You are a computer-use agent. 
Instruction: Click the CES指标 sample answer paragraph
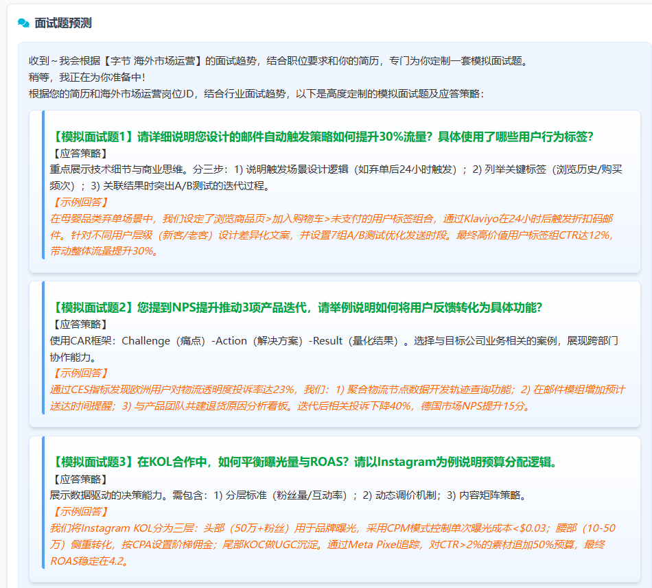click(x=338, y=398)
